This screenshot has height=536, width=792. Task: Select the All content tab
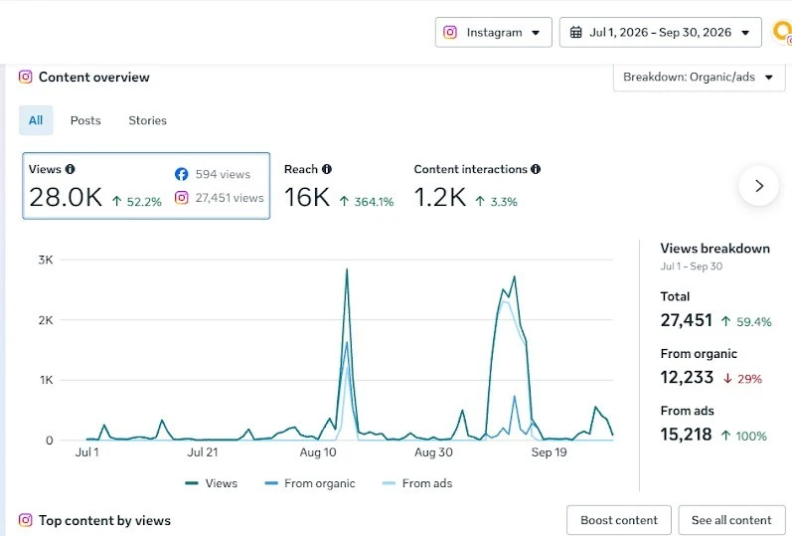tap(36, 120)
